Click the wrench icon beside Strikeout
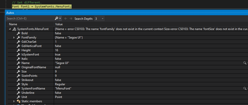 [18, 80]
